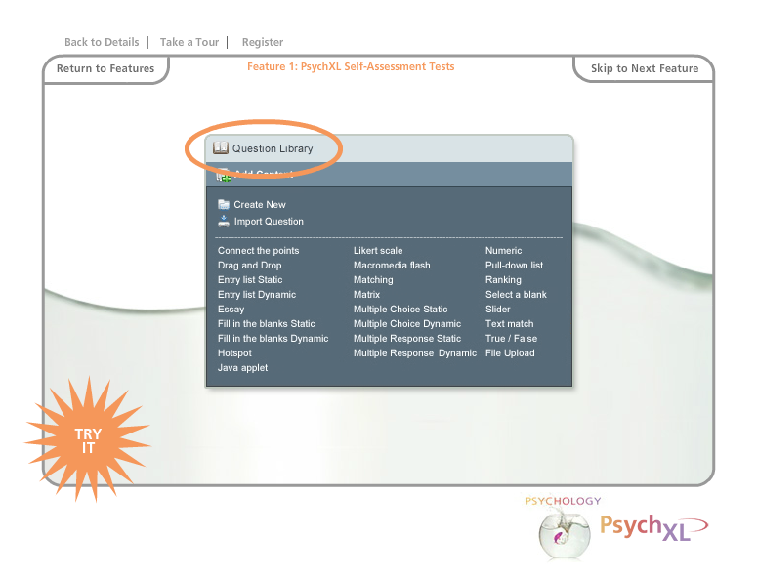Click Return to Features tab
Viewport: 757px width, 578px height.
tap(105, 68)
